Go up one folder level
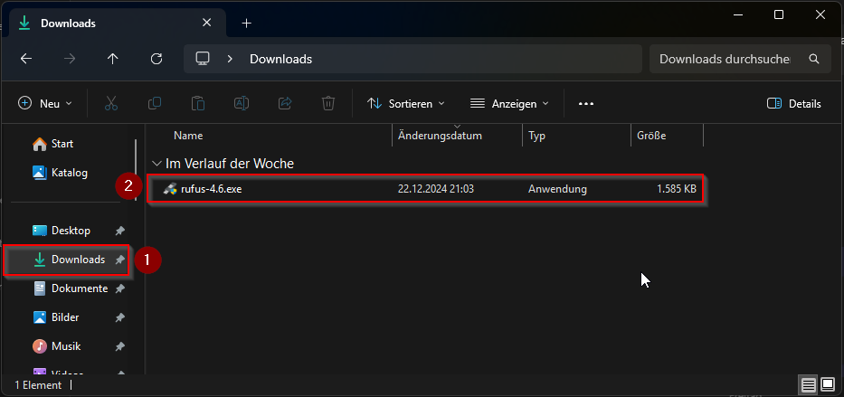Screen dimensions: 844x397 [x=113, y=59]
